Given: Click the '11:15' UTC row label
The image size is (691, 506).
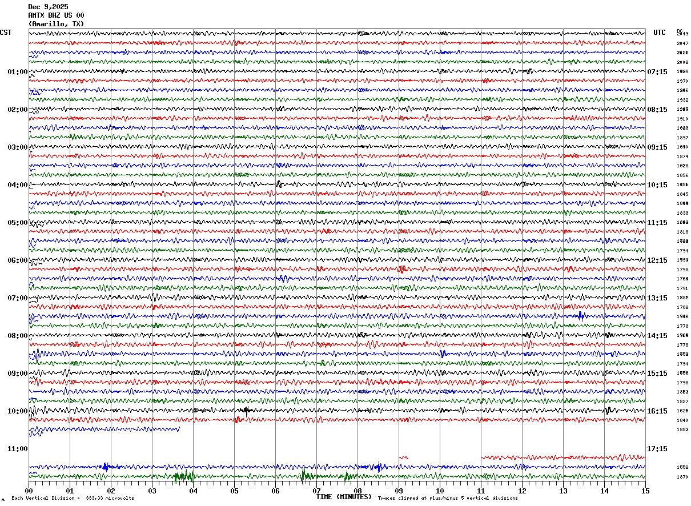Looking at the screenshot, I should pyautogui.click(x=657, y=223).
